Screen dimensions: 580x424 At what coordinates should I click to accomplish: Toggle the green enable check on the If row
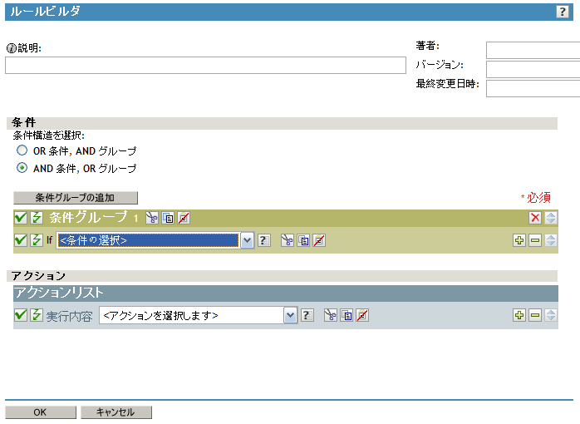tap(21, 240)
